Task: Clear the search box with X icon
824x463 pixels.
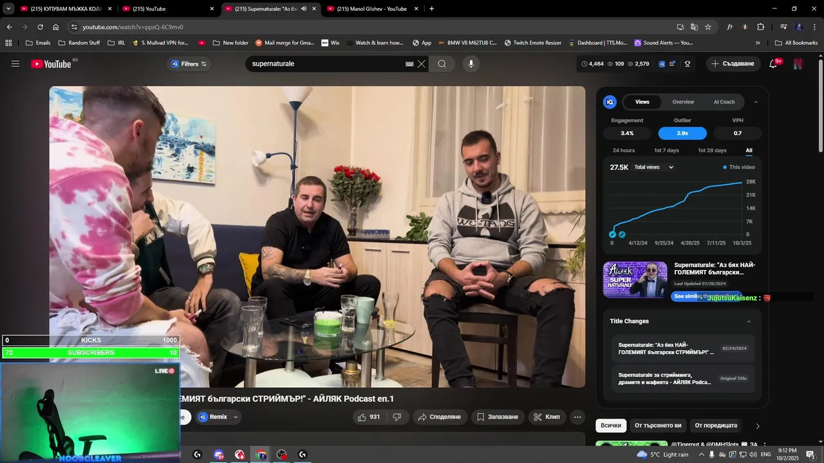Action: (422, 64)
